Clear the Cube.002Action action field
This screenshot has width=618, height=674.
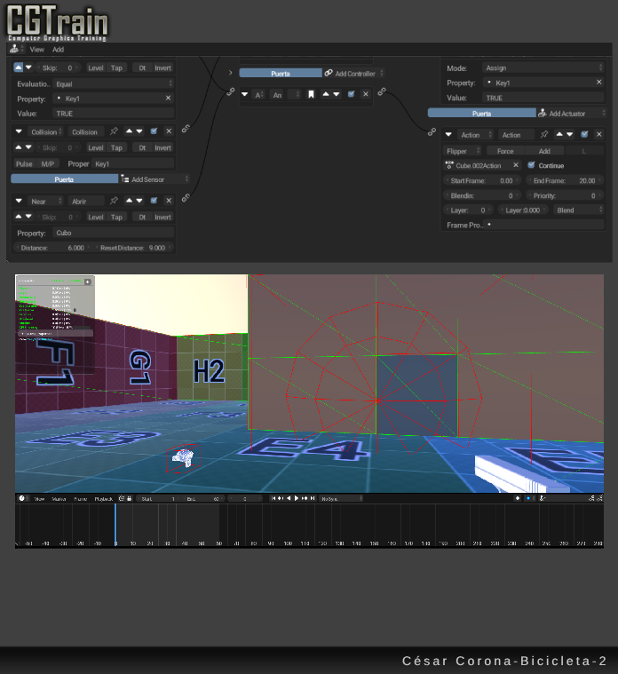516,165
